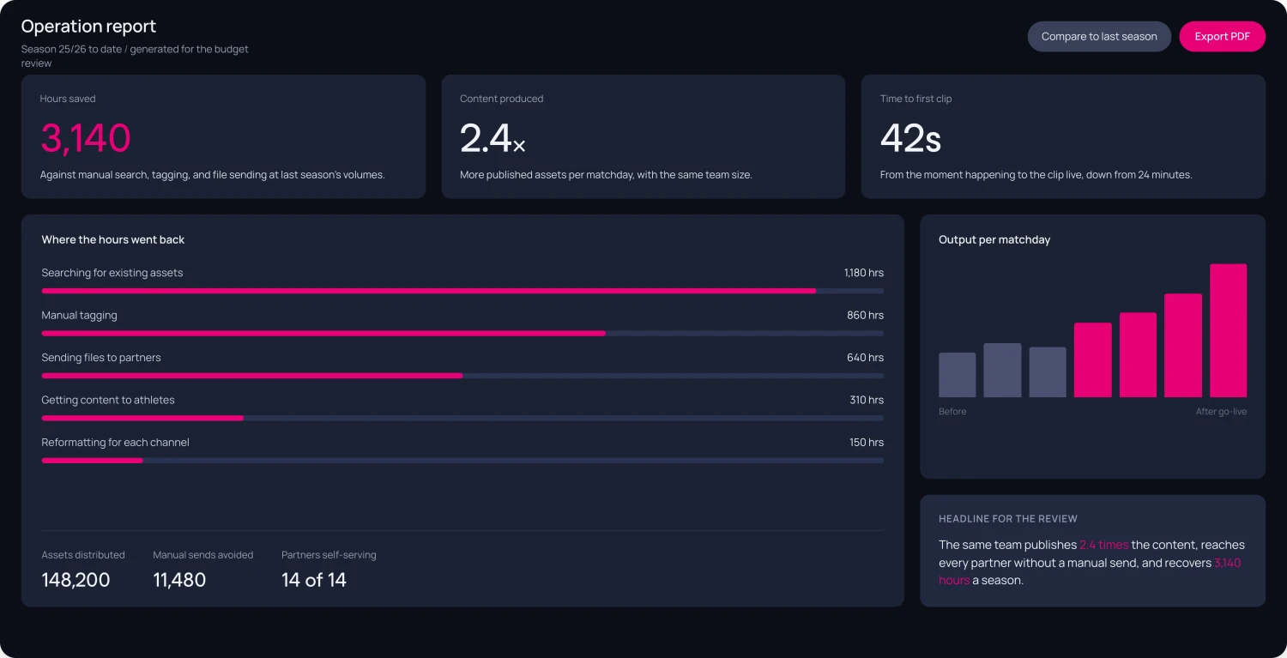Screen dimensions: 1287x658
Task: Click the Searching for existing assets progress bar
Action: pos(462,291)
